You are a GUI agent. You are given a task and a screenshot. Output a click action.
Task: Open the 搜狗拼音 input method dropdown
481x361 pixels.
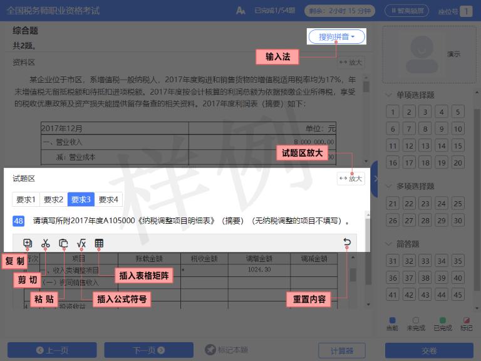click(x=336, y=37)
